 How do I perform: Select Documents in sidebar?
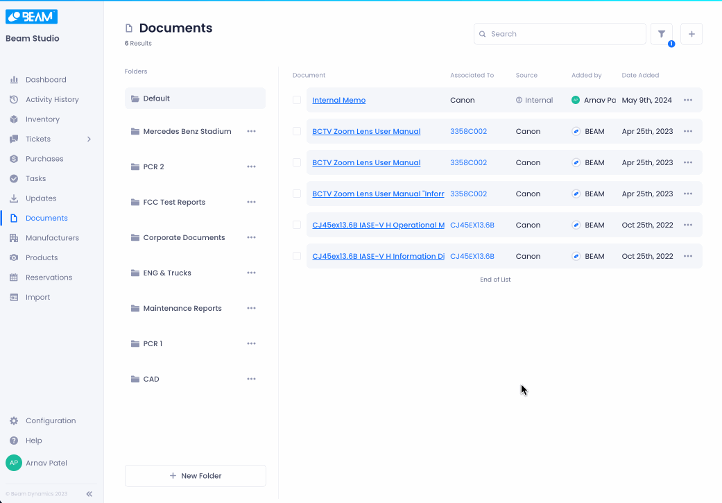click(46, 219)
